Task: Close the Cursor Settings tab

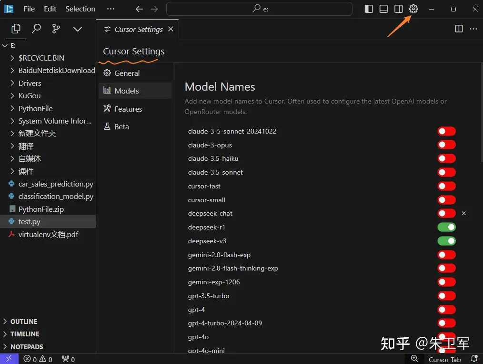Action: click(x=171, y=29)
